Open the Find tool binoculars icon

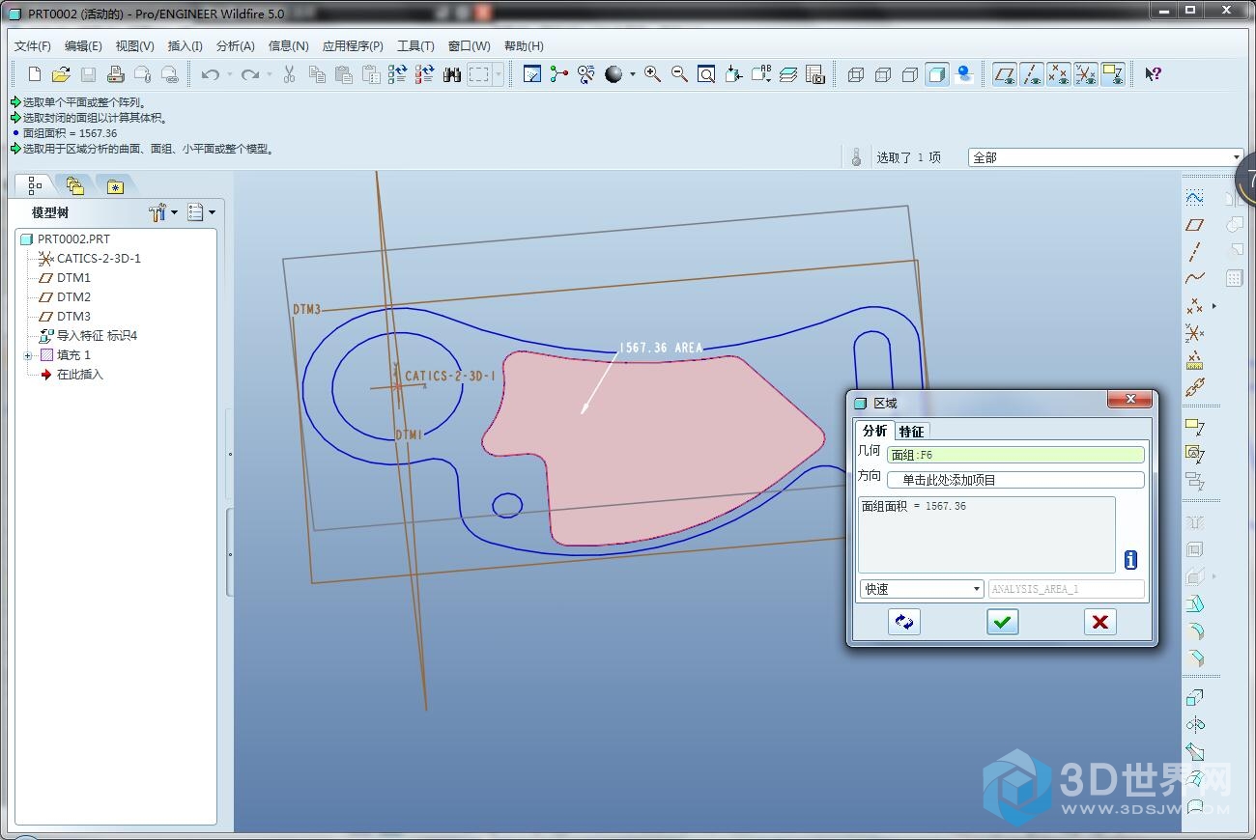[x=451, y=74]
